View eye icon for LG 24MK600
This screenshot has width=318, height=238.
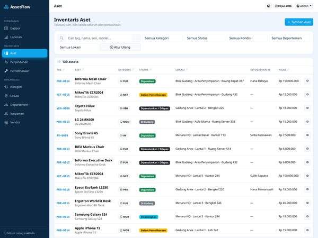pos(307,122)
